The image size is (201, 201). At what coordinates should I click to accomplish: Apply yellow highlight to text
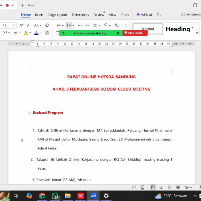click(26, 33)
